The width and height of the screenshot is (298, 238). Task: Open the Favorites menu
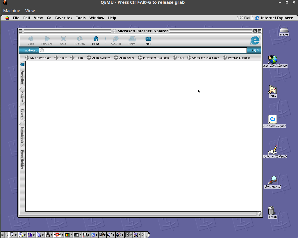point(64,18)
